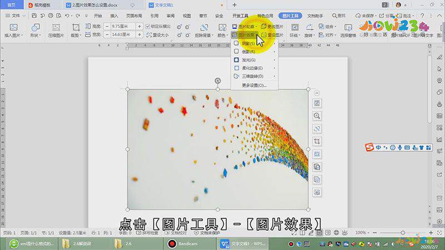Open the References (引用) ribbon tab
The width and height of the screenshot is (445, 250).
155,16
